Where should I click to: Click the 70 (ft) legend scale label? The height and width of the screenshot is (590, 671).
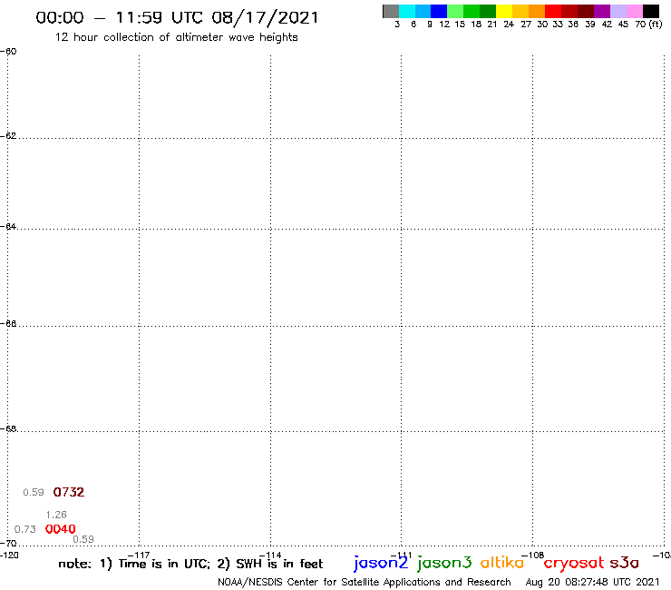coord(648,25)
